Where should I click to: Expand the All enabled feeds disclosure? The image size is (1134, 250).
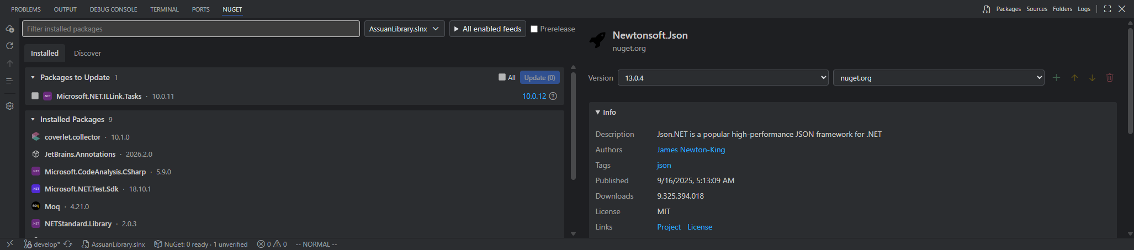click(487, 29)
